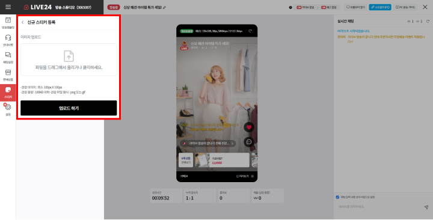Click the recommended image size note

(41, 87)
